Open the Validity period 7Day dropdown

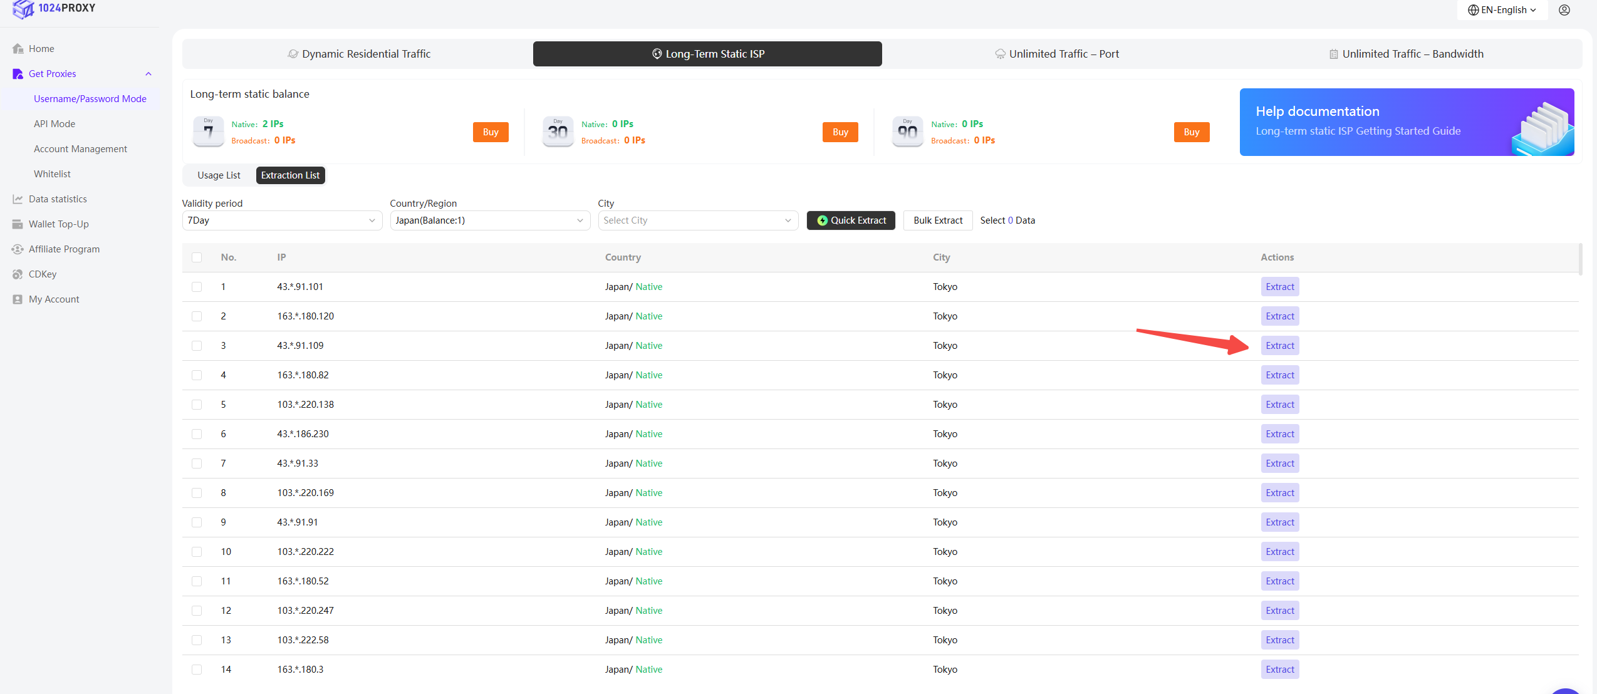pyautogui.click(x=281, y=220)
